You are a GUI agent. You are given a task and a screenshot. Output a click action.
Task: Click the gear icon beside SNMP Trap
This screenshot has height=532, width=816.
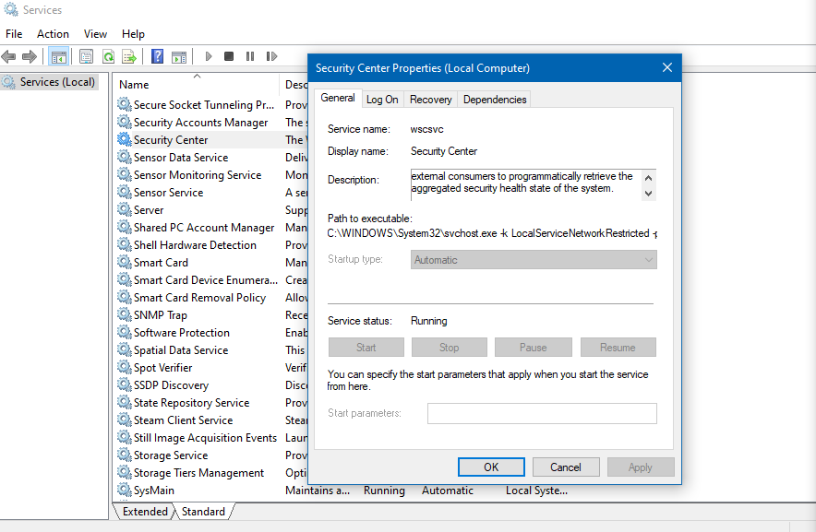coord(125,314)
